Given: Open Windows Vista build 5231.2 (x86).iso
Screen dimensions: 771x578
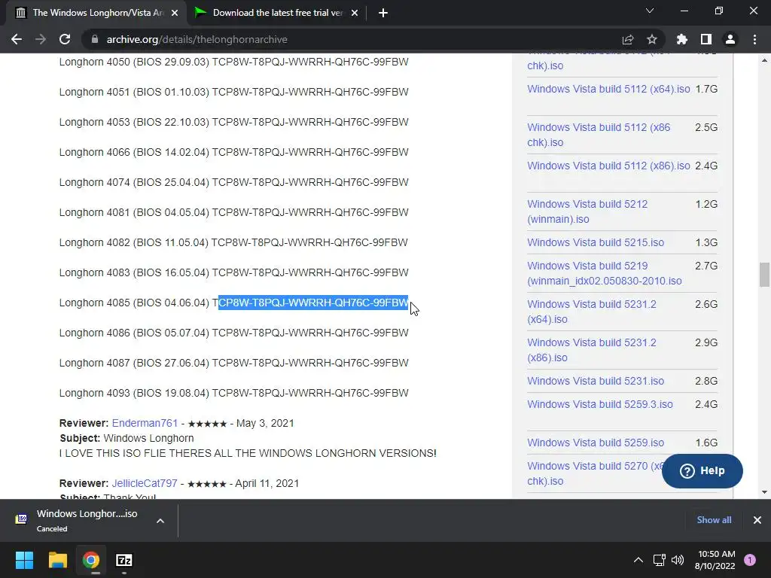Looking at the screenshot, I should coord(592,350).
